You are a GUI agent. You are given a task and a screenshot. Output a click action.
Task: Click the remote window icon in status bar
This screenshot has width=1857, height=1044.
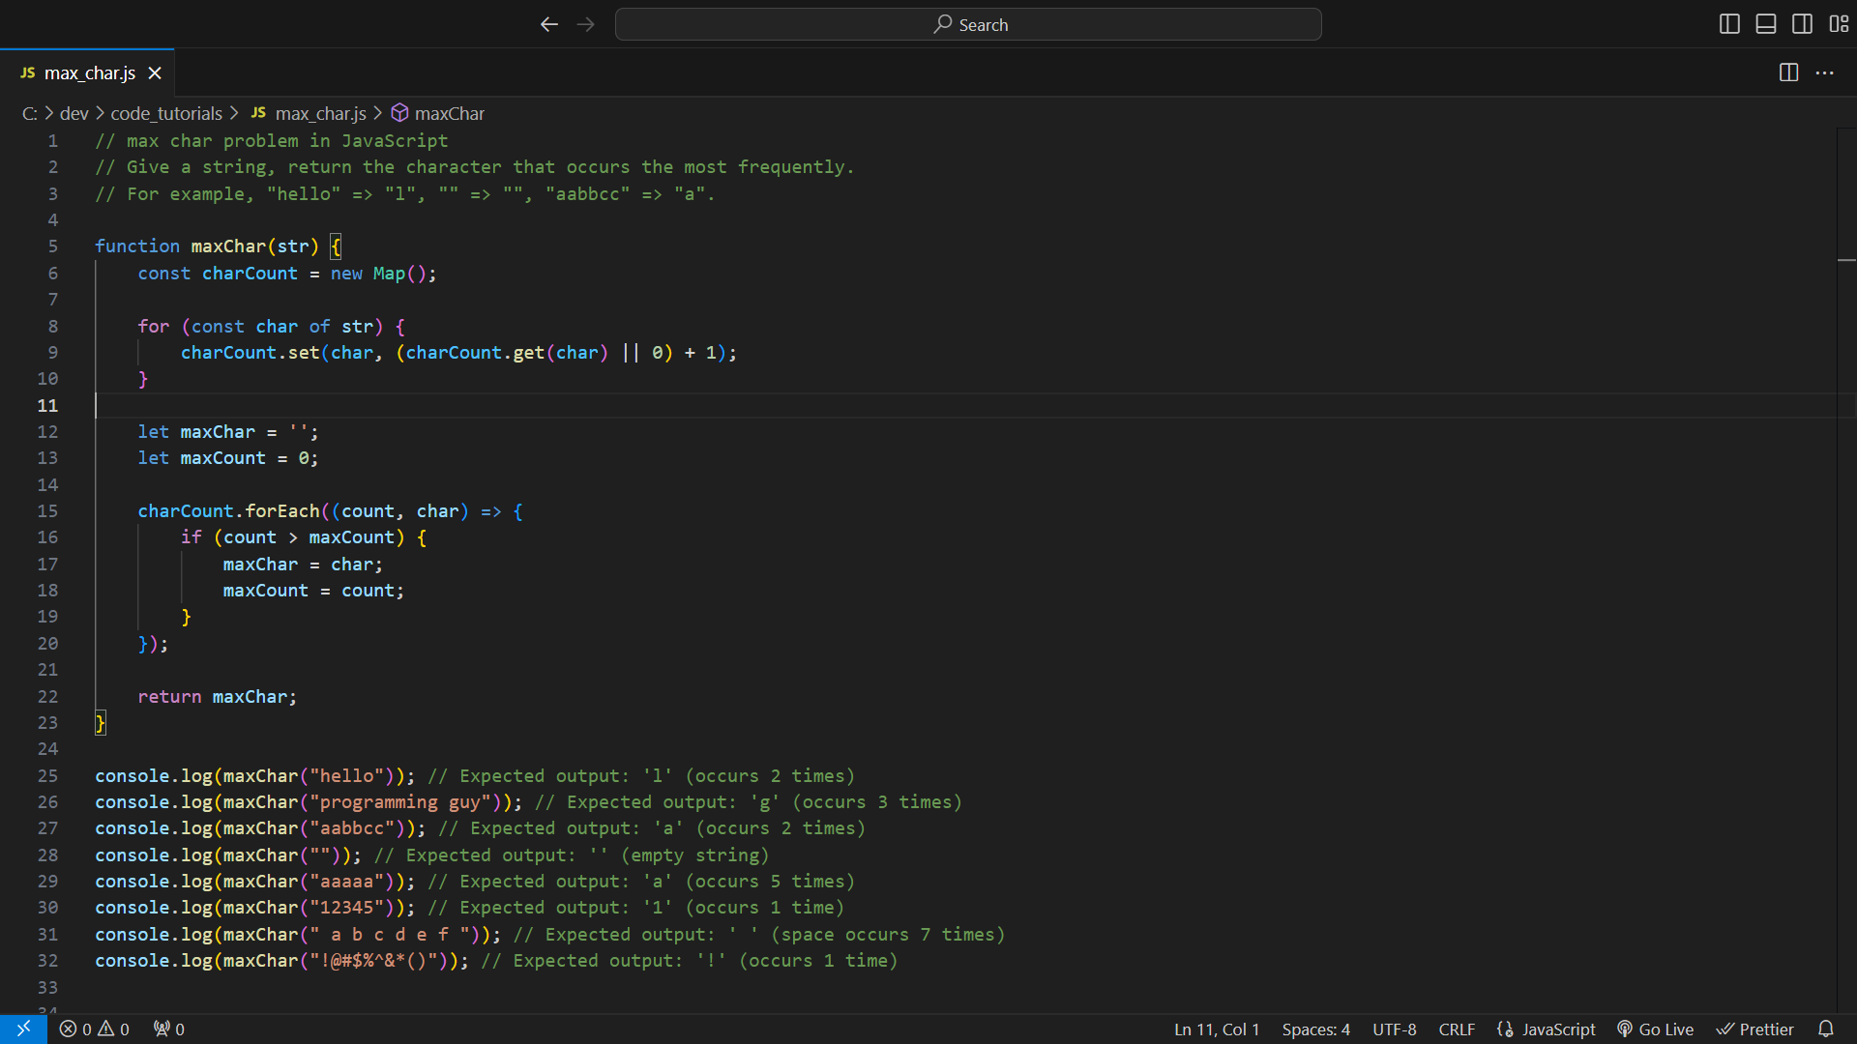23,1029
